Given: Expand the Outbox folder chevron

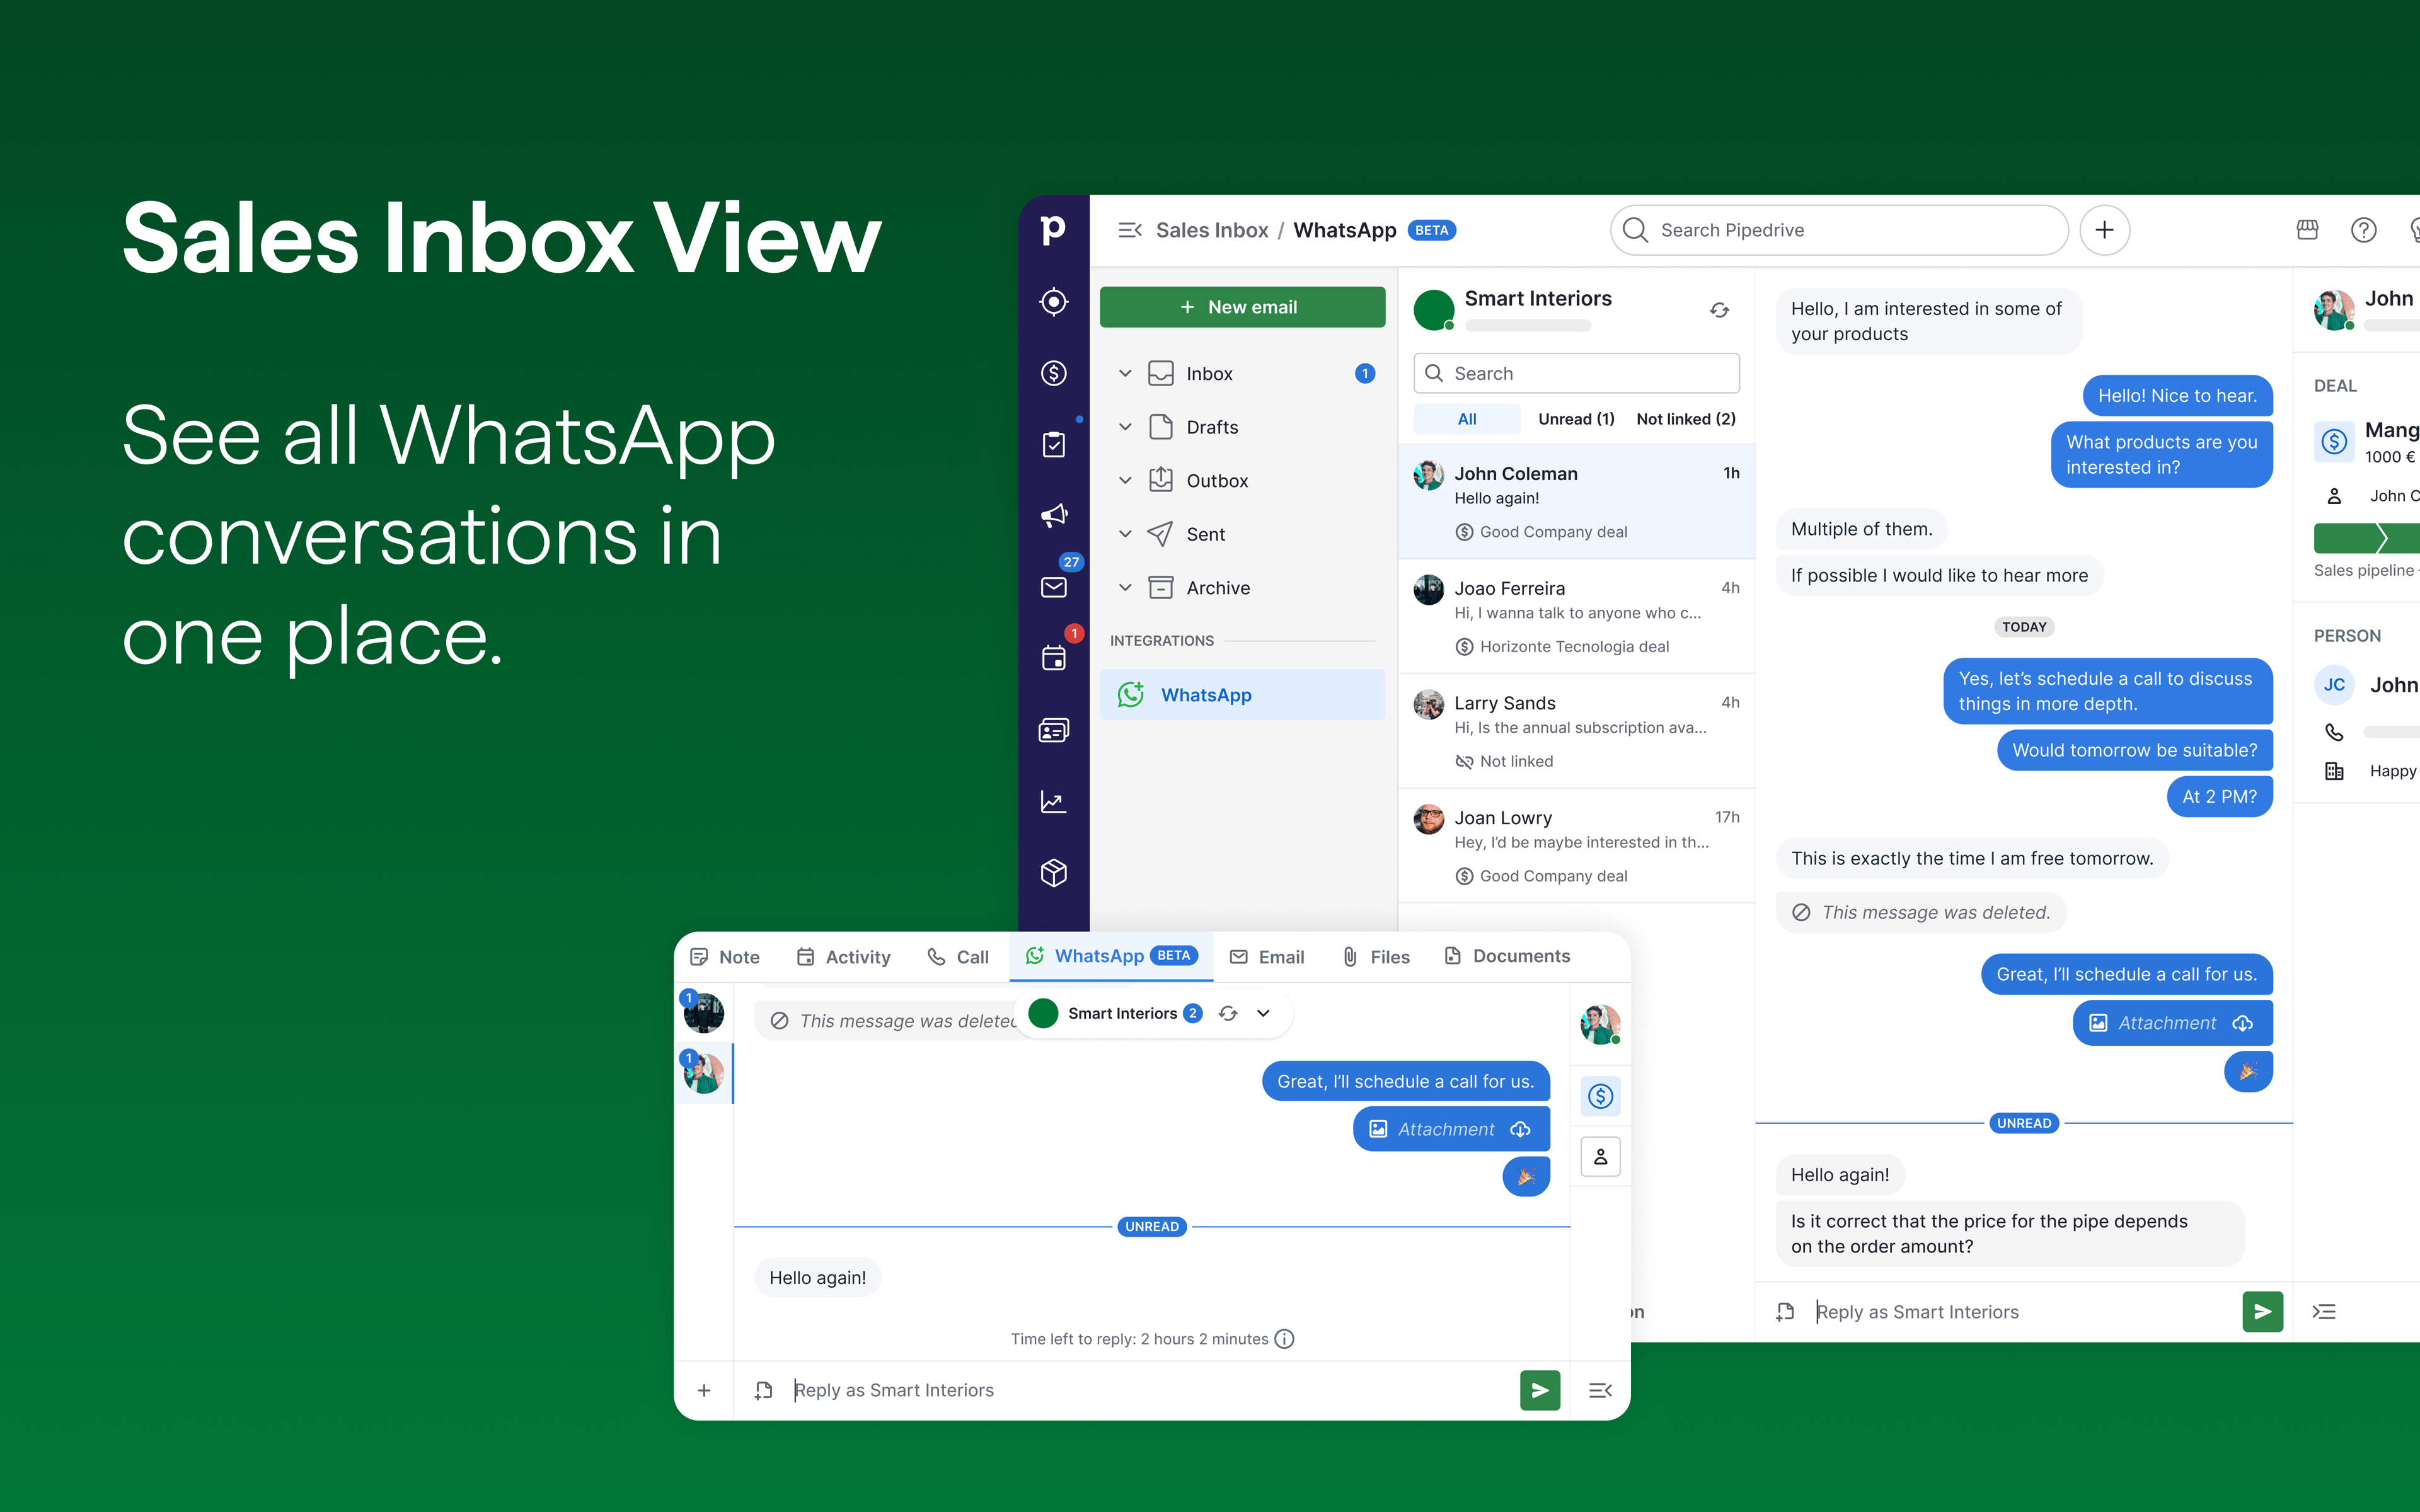Looking at the screenshot, I should (1125, 480).
